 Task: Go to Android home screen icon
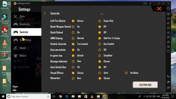tap(168, 82)
